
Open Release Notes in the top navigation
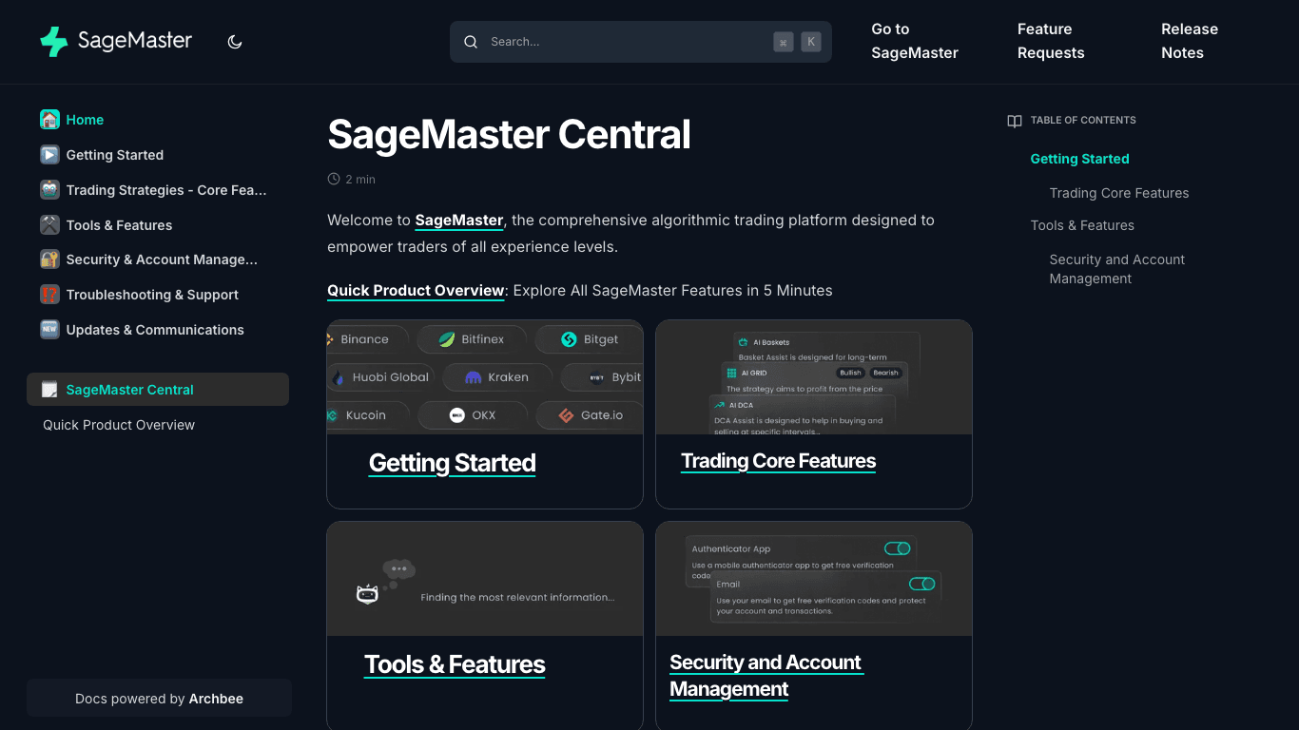[x=1189, y=41]
